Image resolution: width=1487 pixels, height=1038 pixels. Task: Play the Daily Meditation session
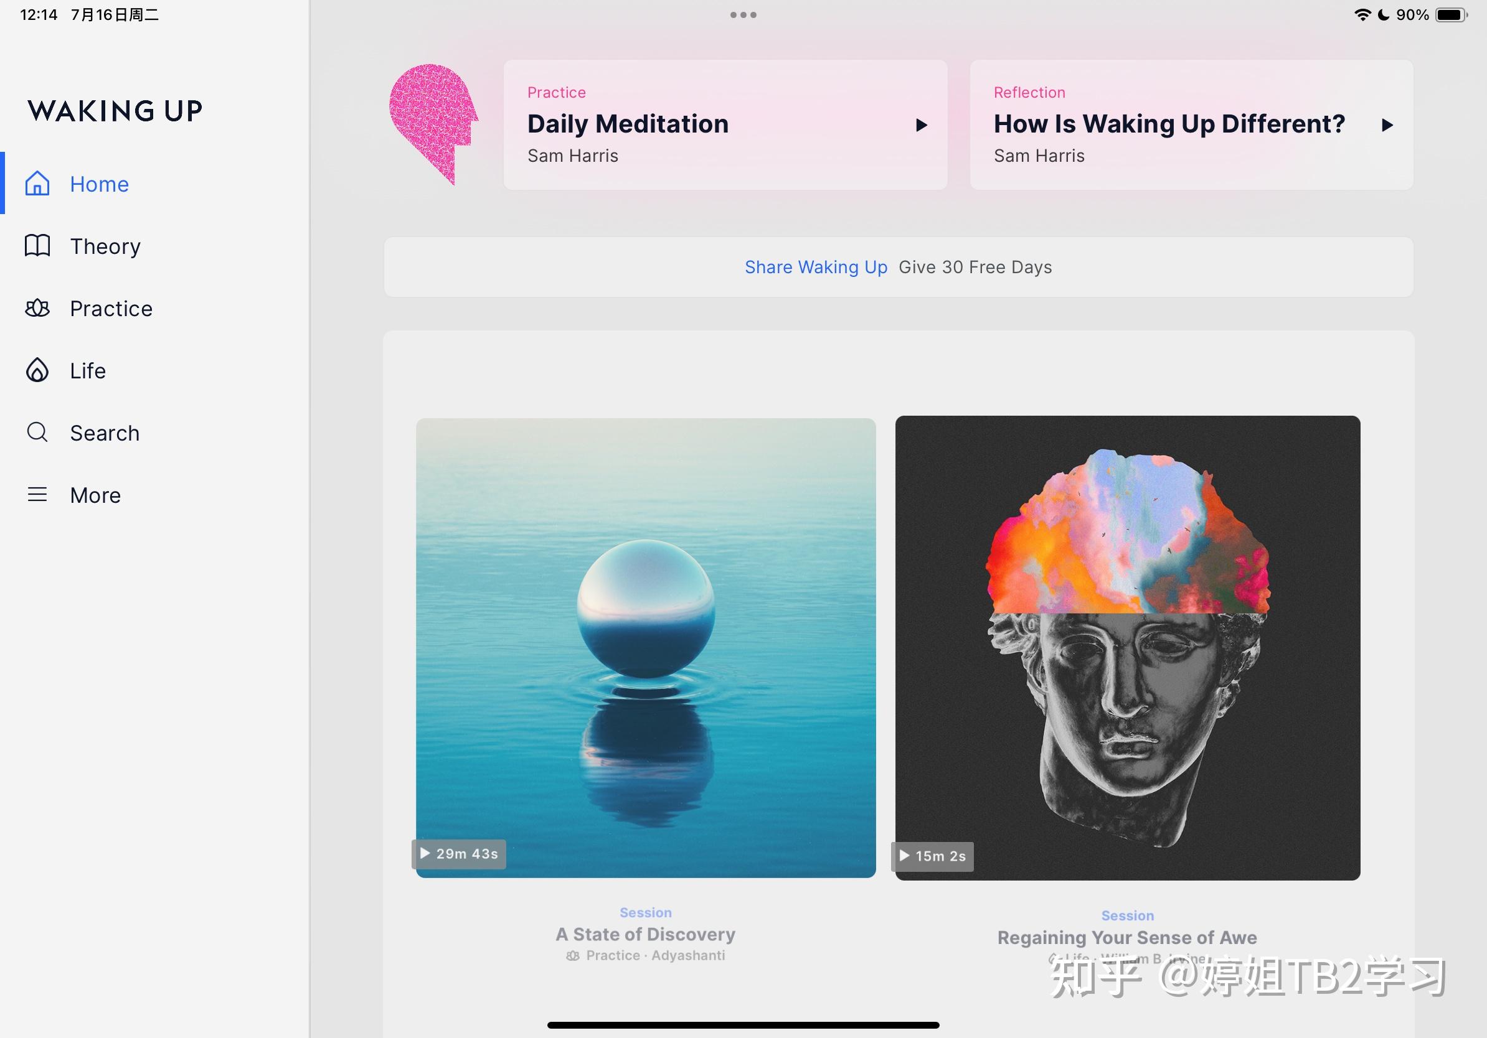921,125
